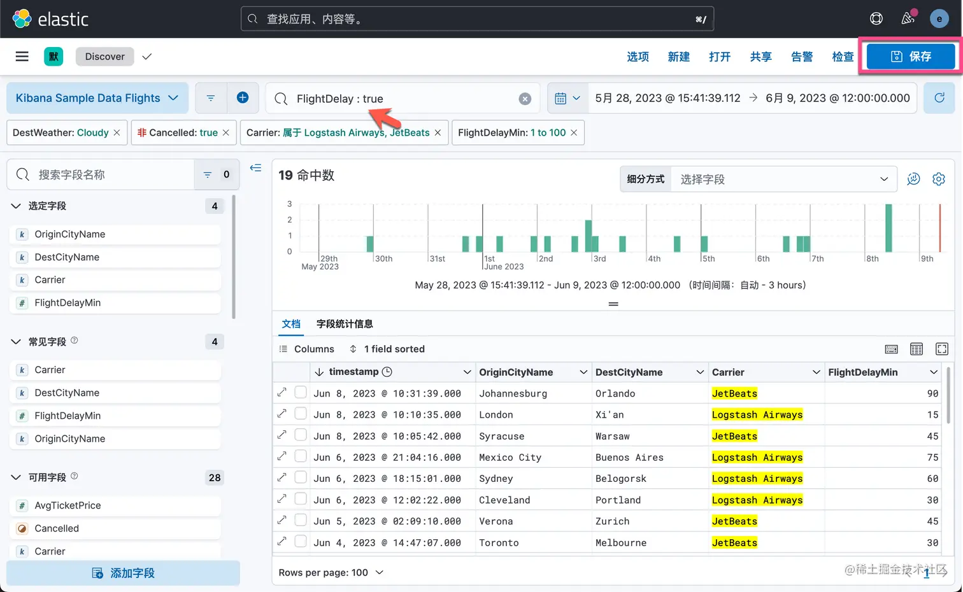Viewport: 963px width, 592px height.
Task: Add a new filter with plus icon
Action: 243,97
